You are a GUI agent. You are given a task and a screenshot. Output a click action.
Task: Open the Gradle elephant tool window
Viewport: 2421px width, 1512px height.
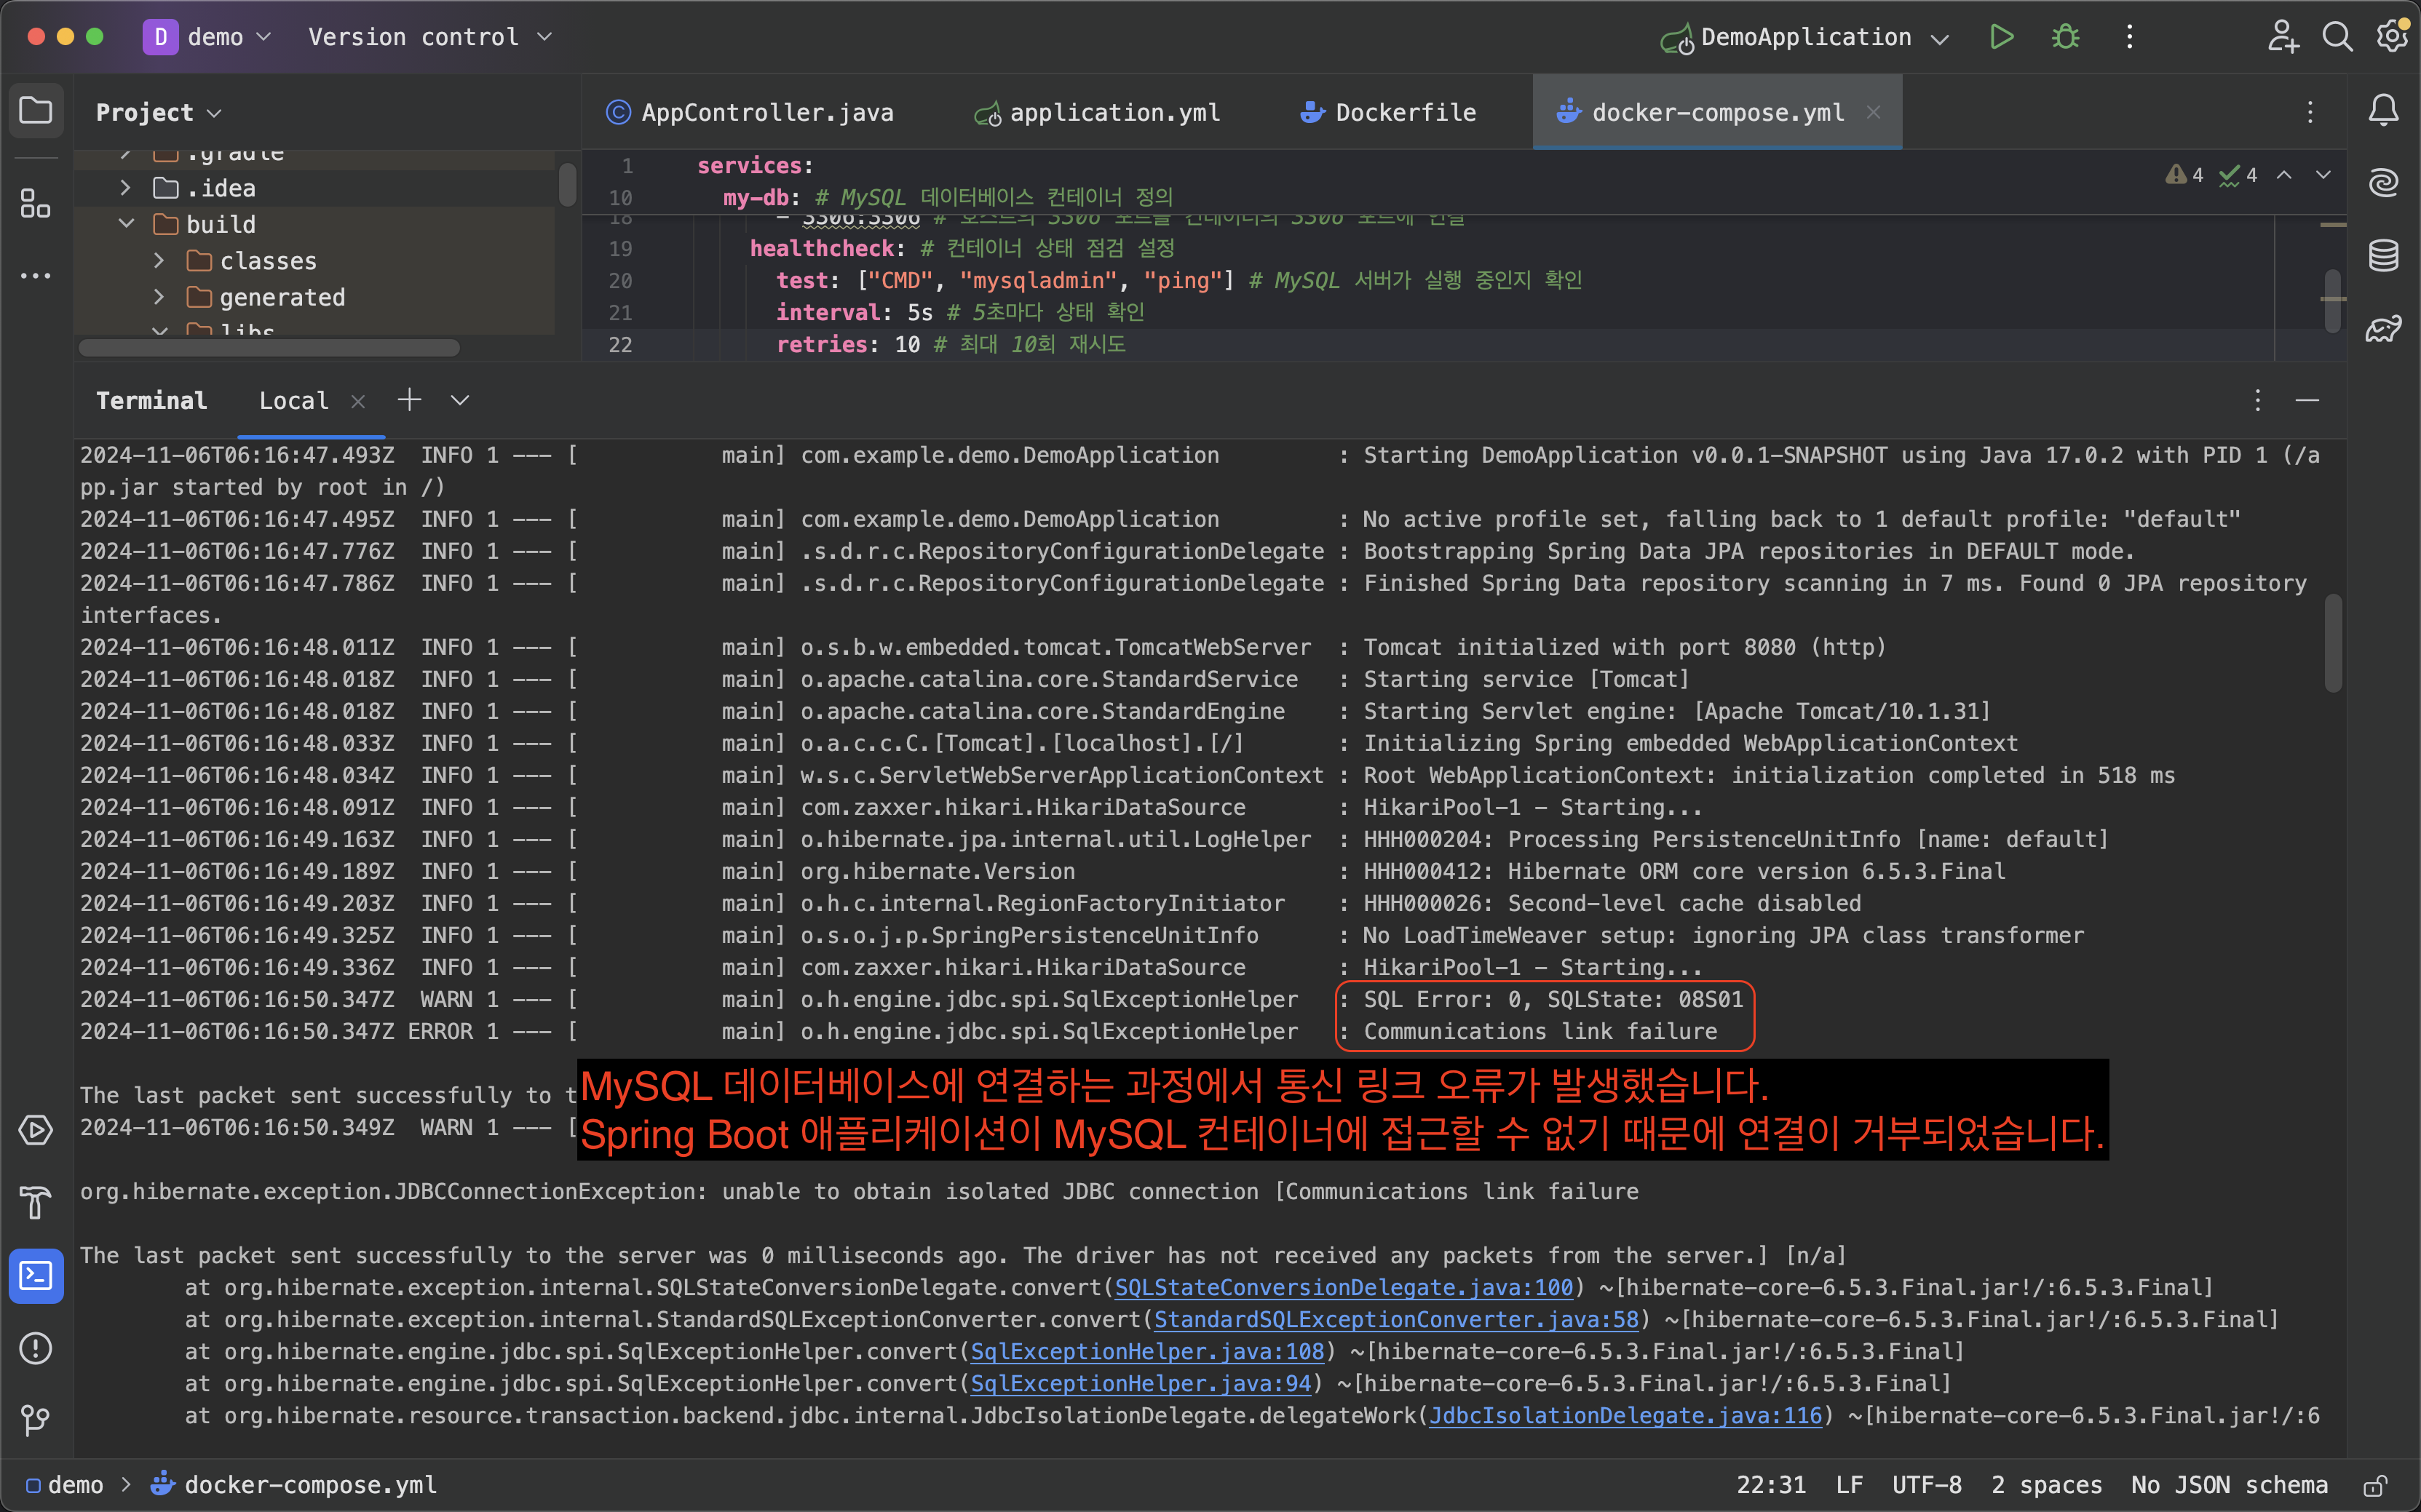tap(2384, 328)
